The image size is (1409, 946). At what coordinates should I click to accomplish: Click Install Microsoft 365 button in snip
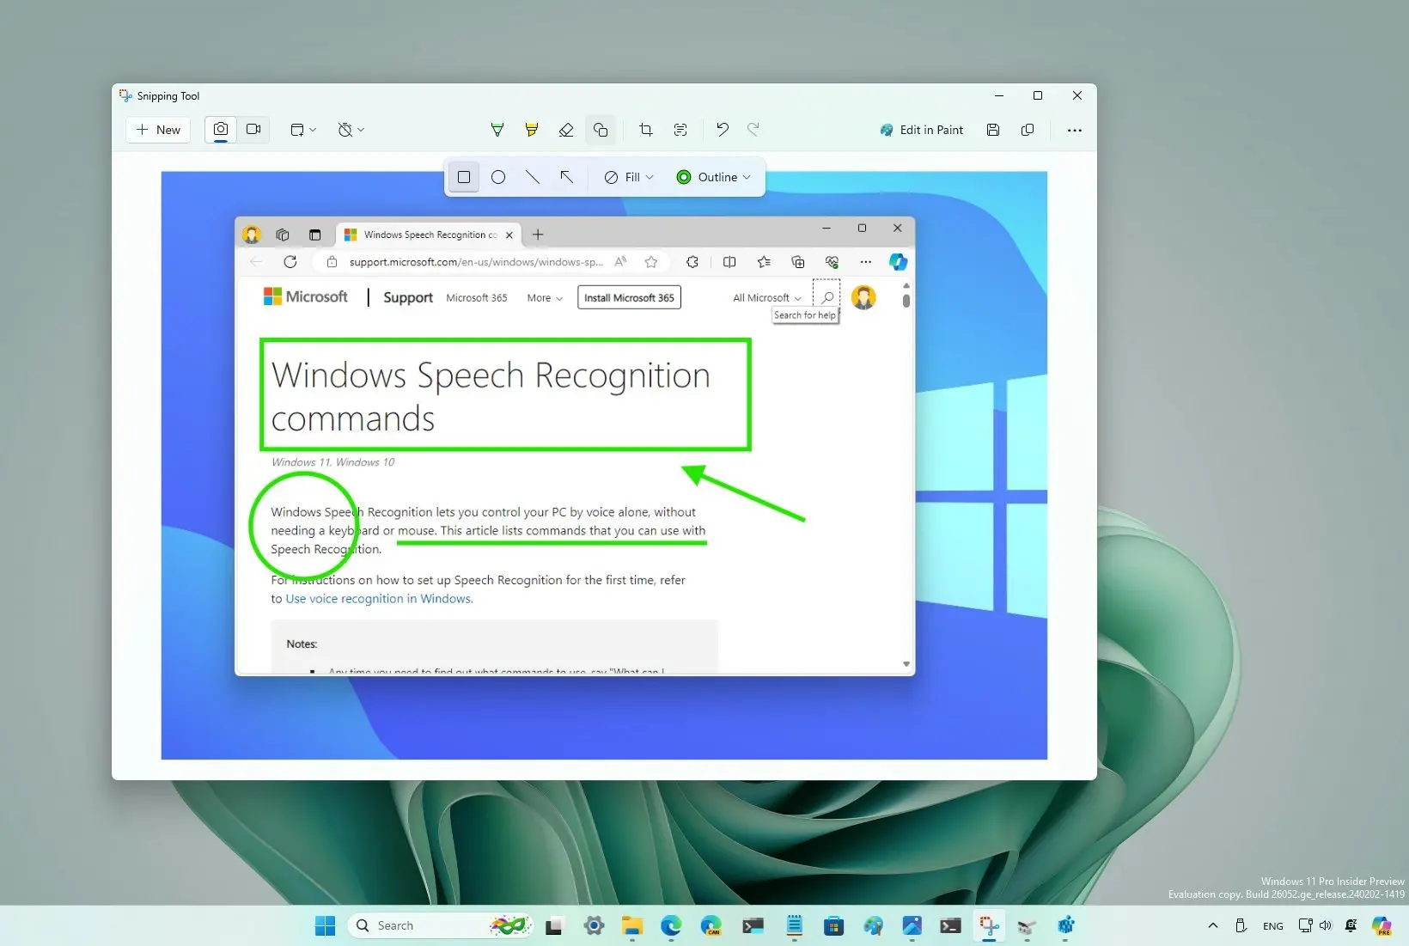click(629, 297)
